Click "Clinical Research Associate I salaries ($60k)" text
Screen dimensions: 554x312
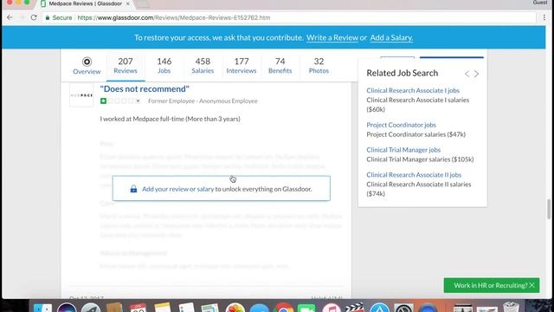pos(417,105)
